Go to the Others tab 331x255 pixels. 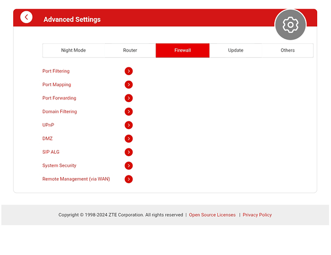pyautogui.click(x=288, y=50)
